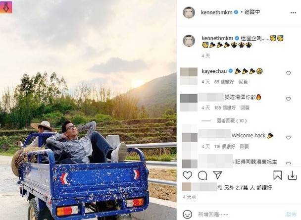The height and width of the screenshot is (220, 301).
Task: Toggle the 追蹤中 following status
Action: point(252,12)
